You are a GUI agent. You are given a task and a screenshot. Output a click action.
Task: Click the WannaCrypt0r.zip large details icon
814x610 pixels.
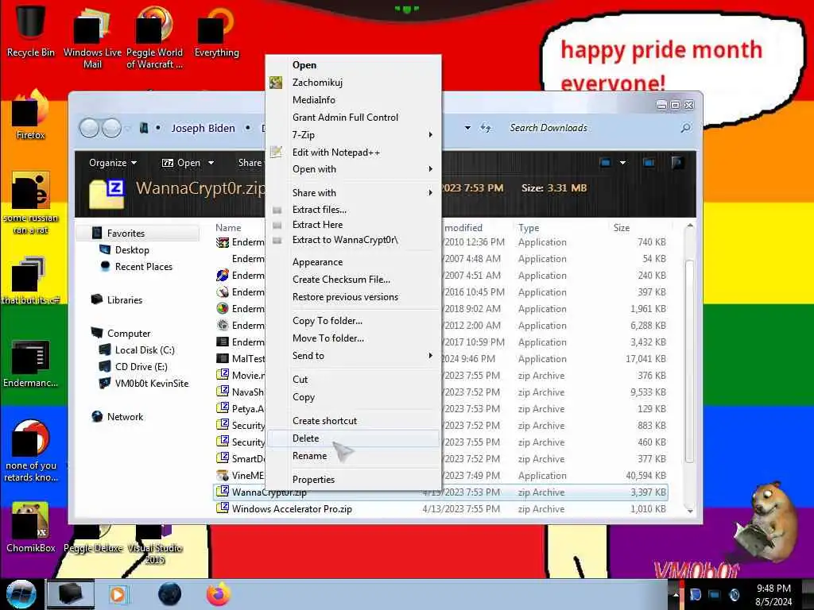[107, 193]
